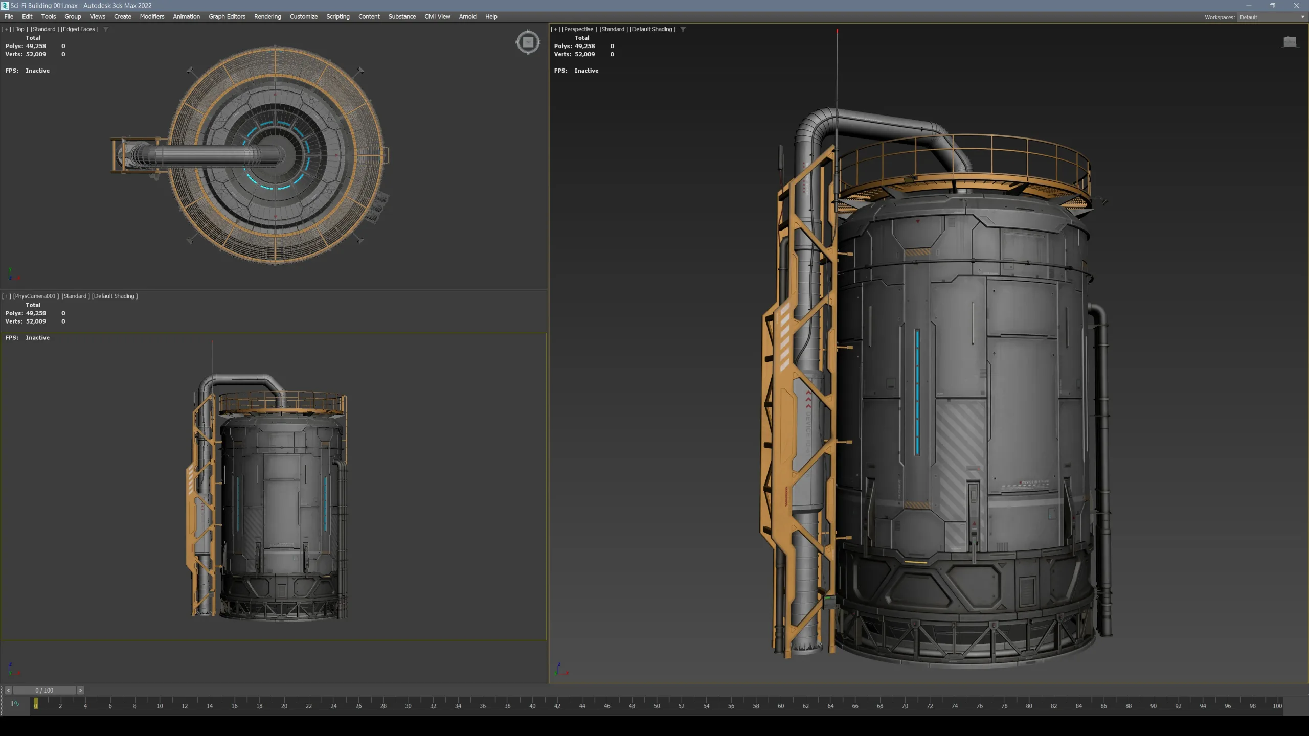Step back one frame with the left arrow
The height and width of the screenshot is (736, 1309).
9,690
